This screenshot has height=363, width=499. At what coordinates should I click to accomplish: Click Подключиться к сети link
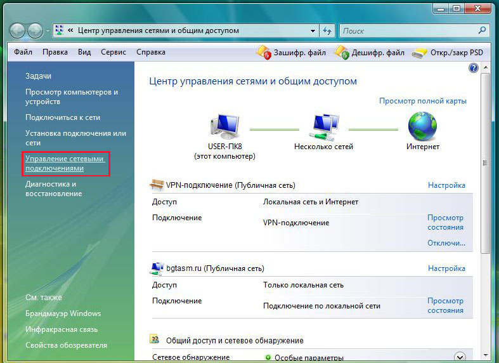point(63,117)
